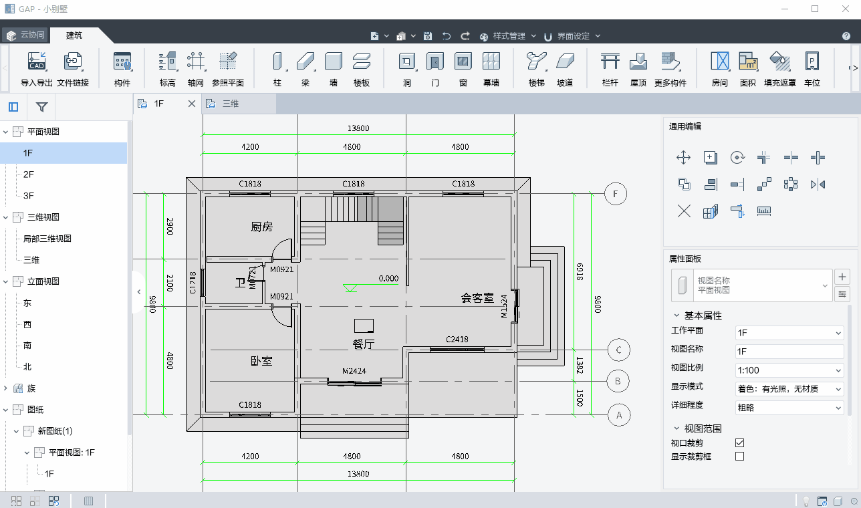Click 界面设定 in the top bar
861x508 pixels.
pyautogui.click(x=573, y=36)
